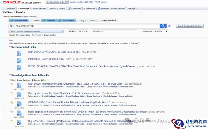
Task: Open search source selector icon left of query
Action: click(x=12, y=26)
